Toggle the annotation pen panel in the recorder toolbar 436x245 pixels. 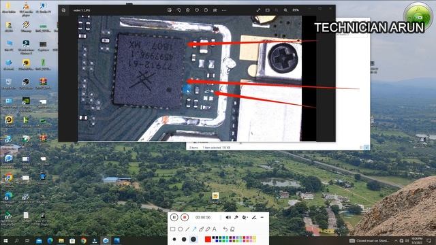tap(254, 217)
